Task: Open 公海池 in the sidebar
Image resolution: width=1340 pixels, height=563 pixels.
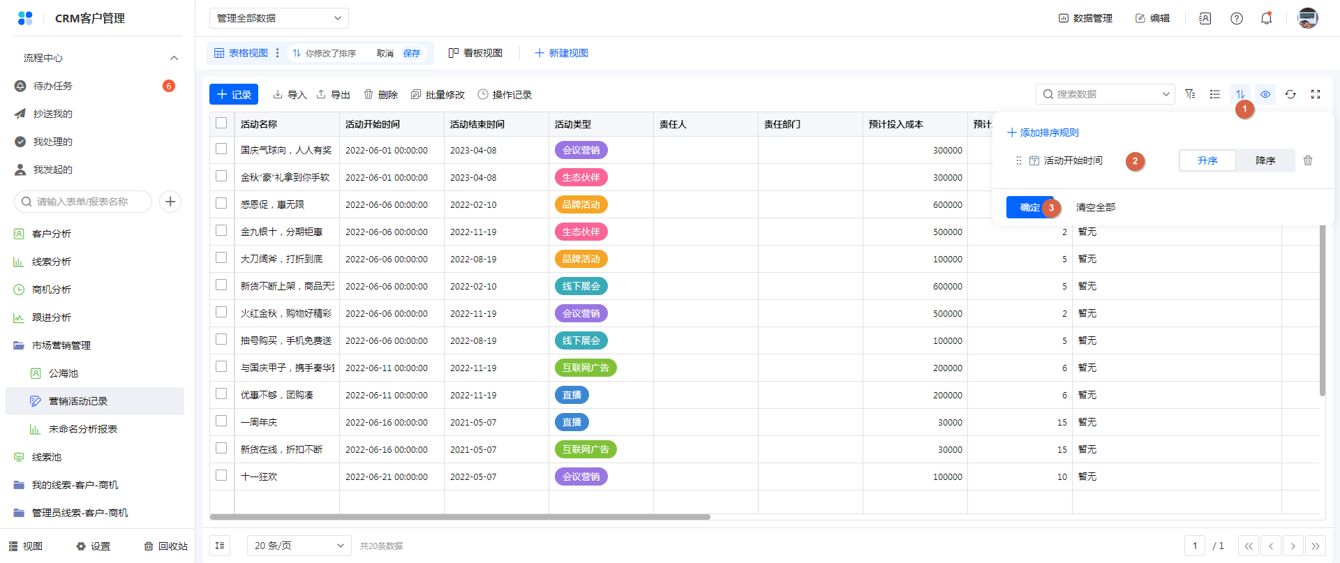Action: coord(64,373)
